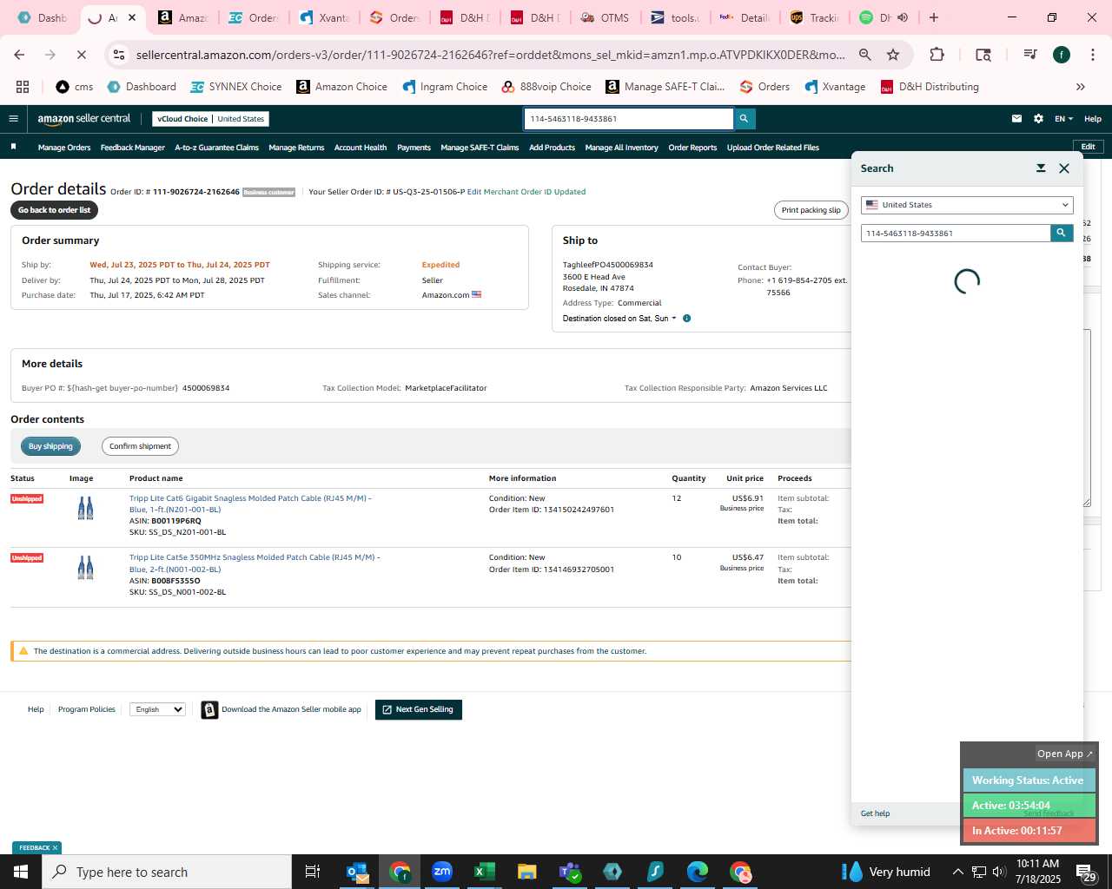Minimize the Search panel
The width and height of the screenshot is (1112, 889).
point(1041,168)
